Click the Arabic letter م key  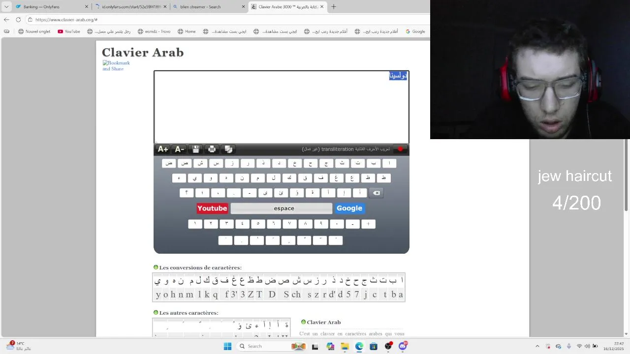[x=257, y=178]
